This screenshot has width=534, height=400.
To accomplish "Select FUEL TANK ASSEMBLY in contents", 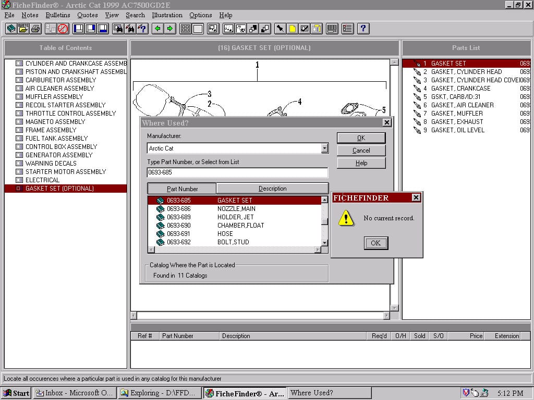I will click(x=56, y=139).
